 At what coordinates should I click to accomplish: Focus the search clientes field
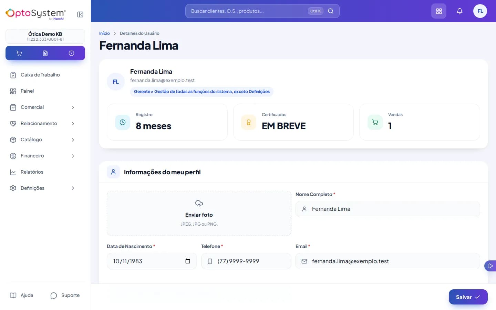point(262,11)
